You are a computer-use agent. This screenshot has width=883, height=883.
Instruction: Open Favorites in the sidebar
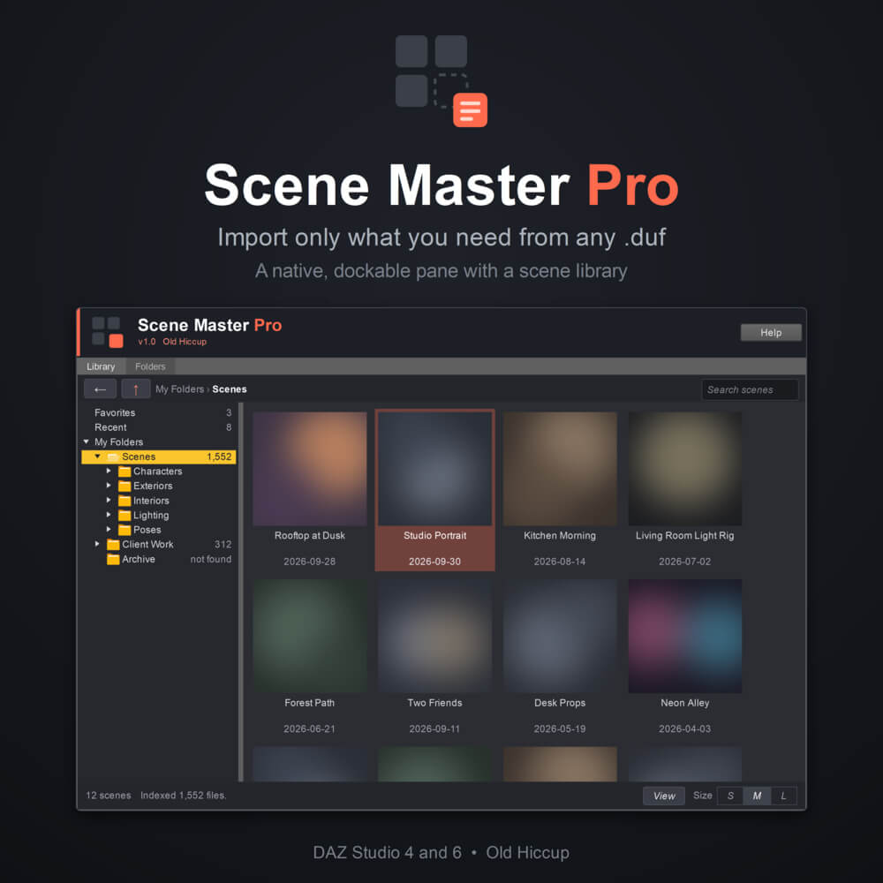(x=159, y=412)
